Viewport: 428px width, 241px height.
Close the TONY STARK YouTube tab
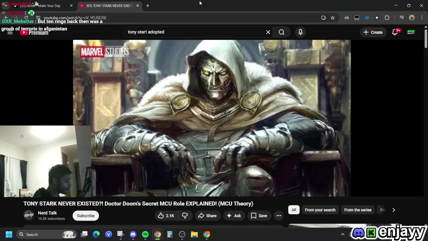137,6
